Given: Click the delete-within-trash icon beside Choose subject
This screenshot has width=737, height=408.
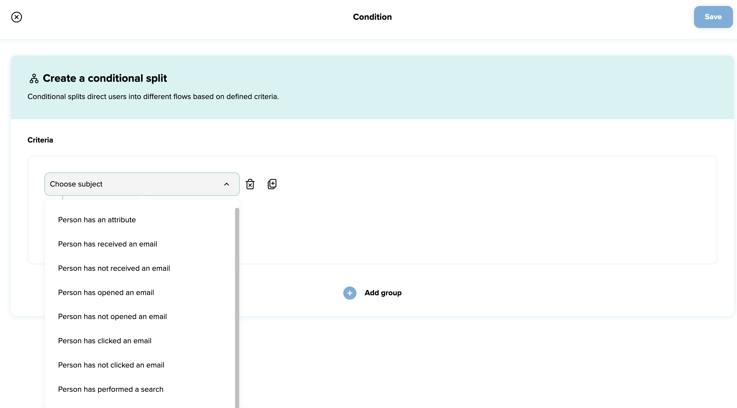Looking at the screenshot, I should click(x=250, y=184).
